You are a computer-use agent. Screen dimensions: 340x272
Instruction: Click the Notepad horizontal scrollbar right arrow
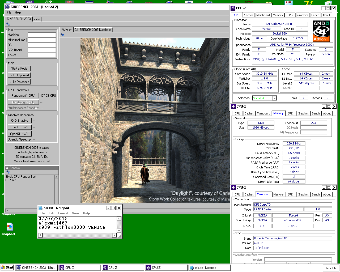tap(114, 235)
